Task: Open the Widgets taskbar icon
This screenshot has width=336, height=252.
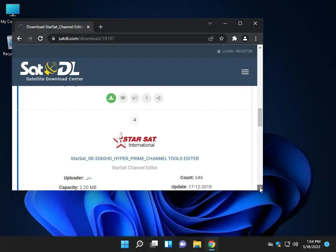Action: [x=168, y=244]
